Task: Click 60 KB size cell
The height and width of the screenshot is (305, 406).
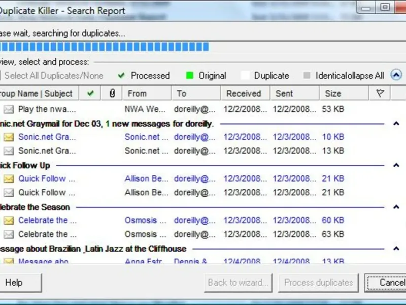Action: tap(333, 221)
